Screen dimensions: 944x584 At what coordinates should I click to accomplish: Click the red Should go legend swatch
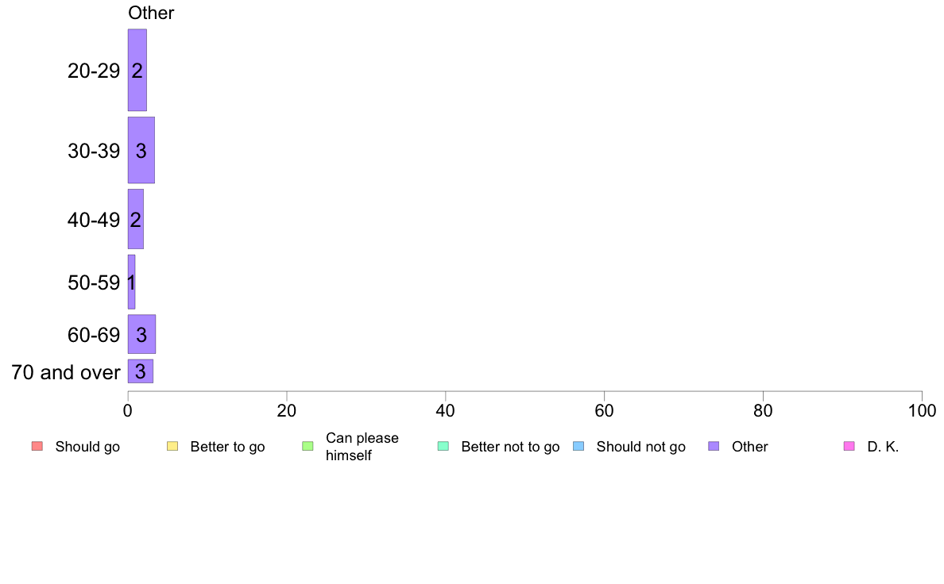pos(37,446)
